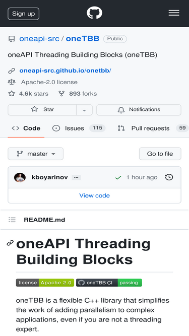
Task: Star the oneTBB repository
Action: tap(42, 110)
